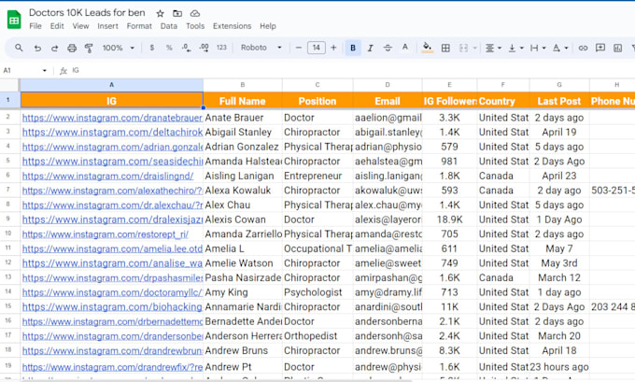
Task: Open the File menu
Action: coord(35,26)
